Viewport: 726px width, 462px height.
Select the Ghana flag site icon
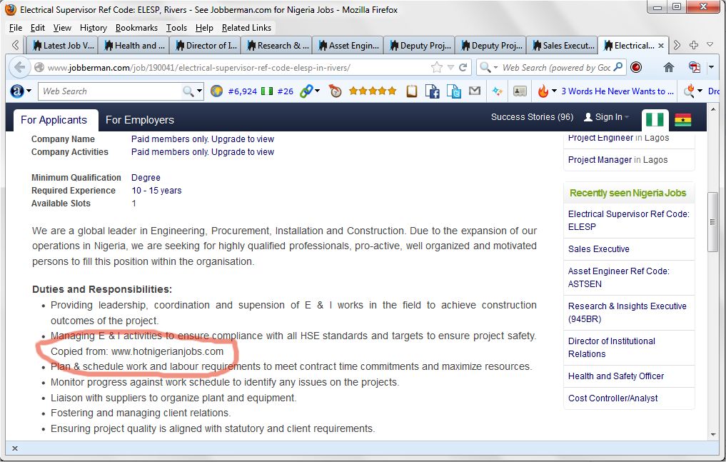(683, 120)
